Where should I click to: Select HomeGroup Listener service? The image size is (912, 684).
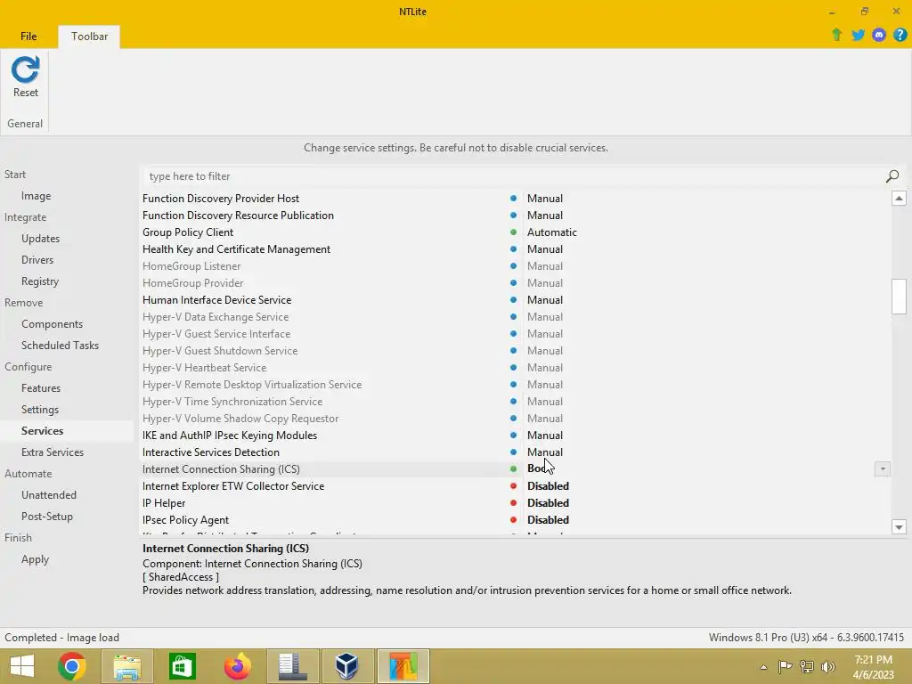(191, 265)
